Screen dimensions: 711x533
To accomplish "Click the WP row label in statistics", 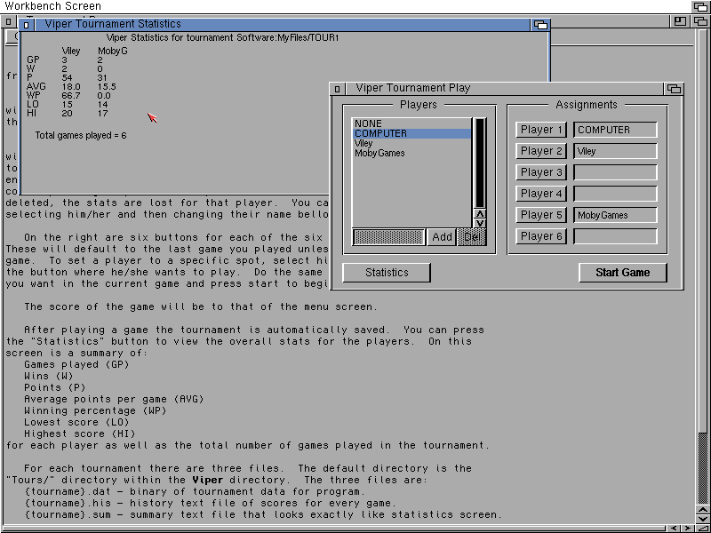I will [34, 96].
